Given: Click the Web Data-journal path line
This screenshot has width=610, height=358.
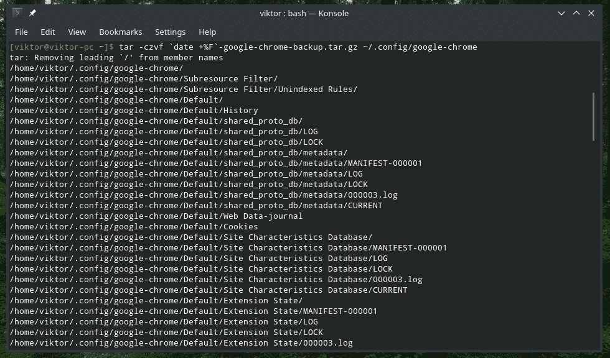Looking at the screenshot, I should (156, 216).
